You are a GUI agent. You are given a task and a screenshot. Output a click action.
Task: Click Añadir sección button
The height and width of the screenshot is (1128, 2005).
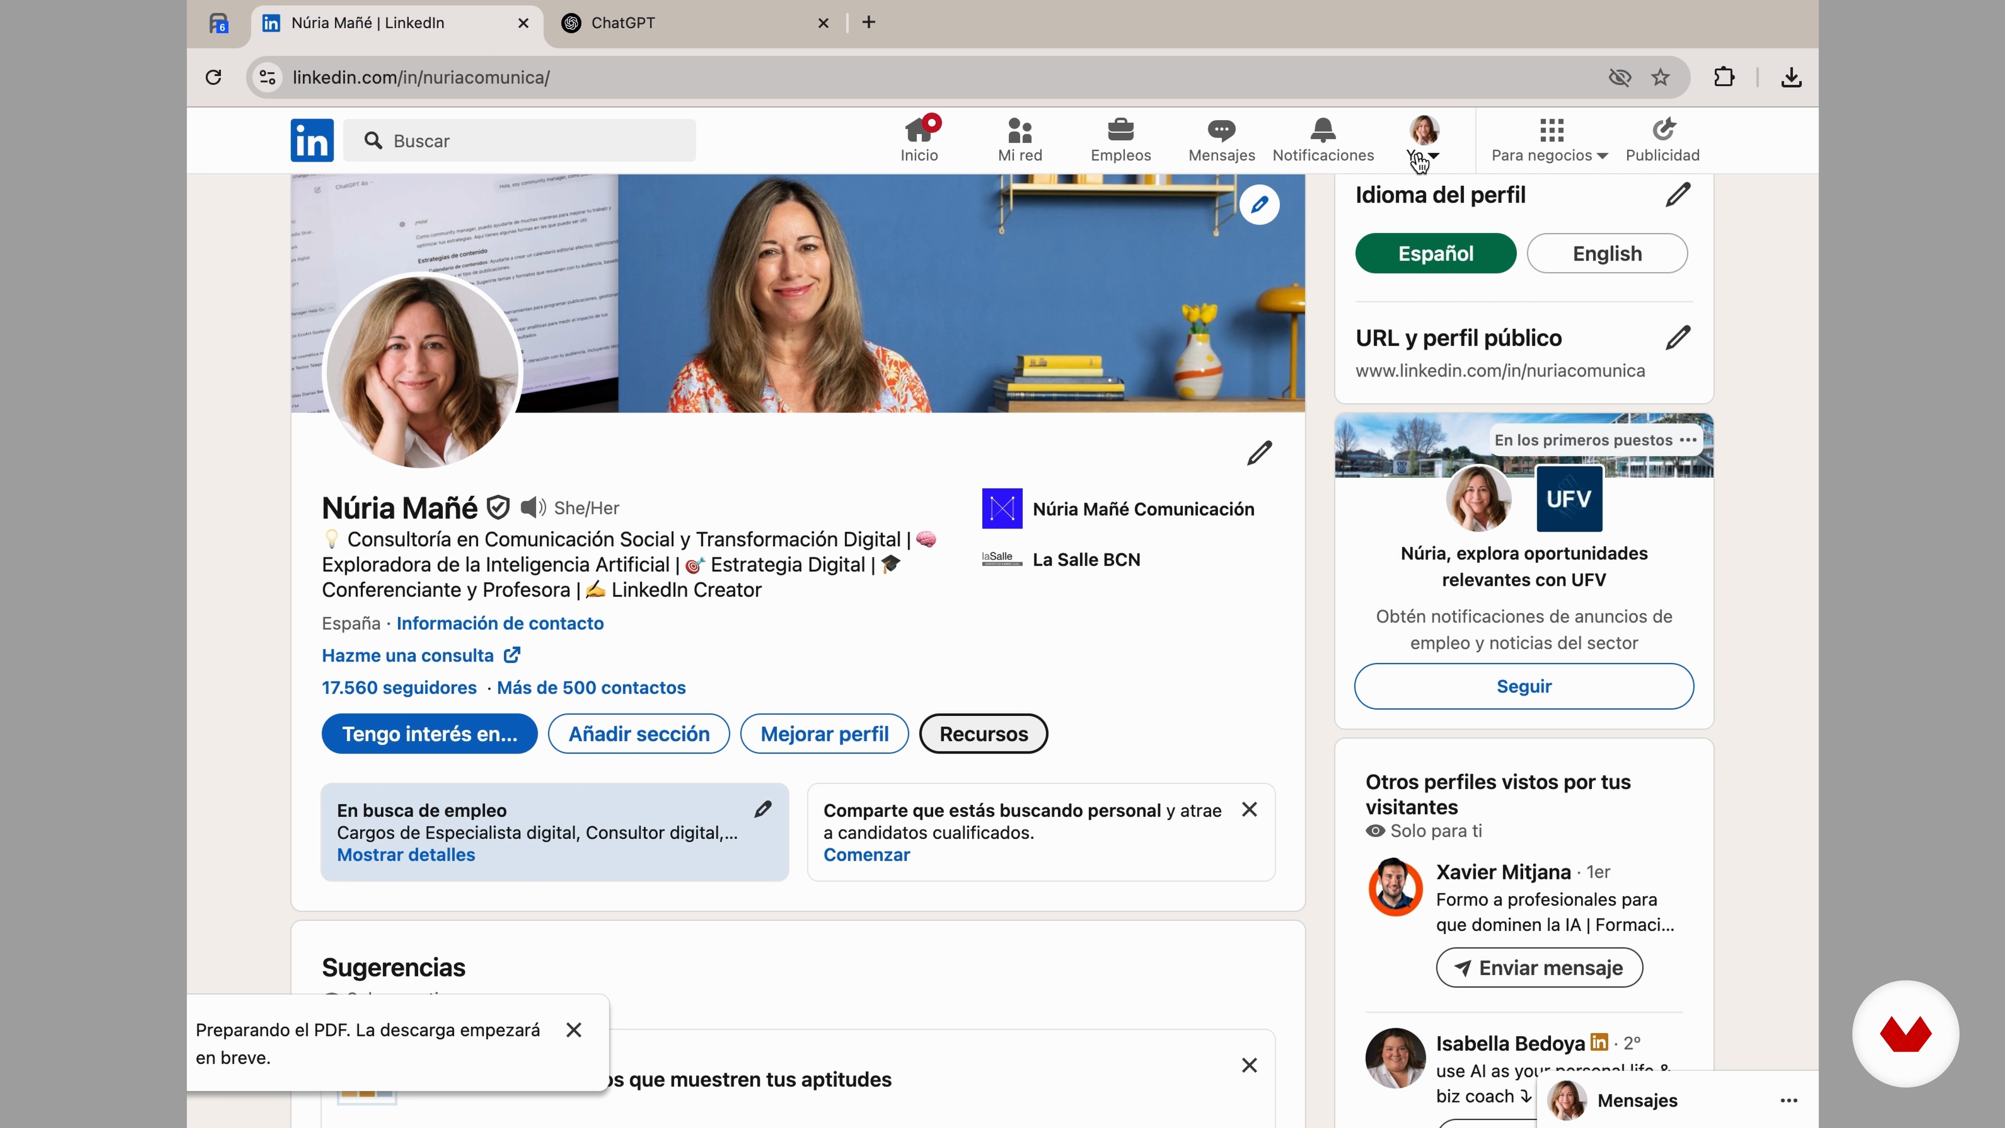639,733
